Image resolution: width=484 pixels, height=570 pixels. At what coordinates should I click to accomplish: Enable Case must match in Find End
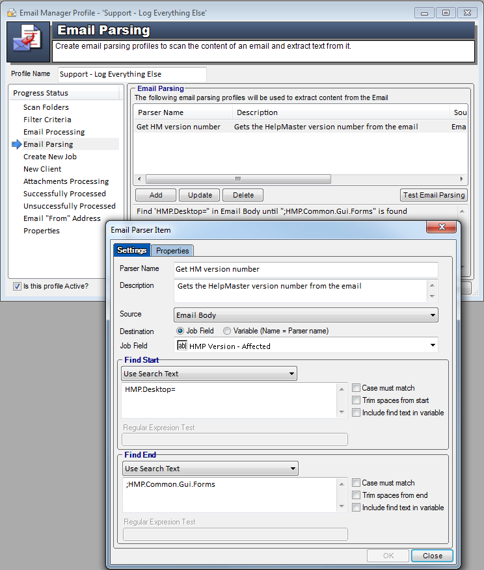356,483
